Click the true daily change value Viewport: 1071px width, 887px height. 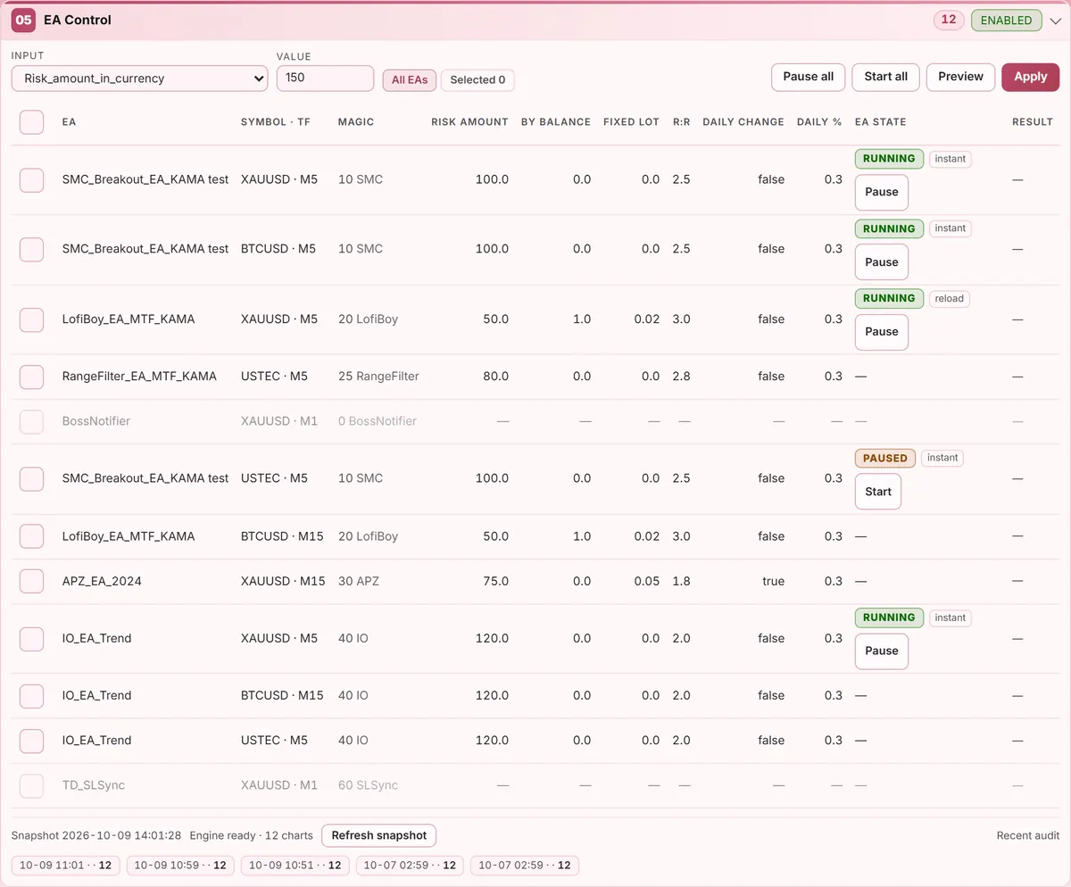774,581
